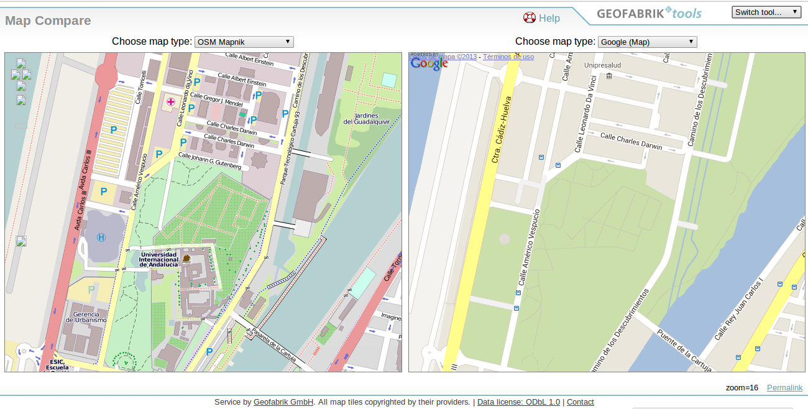Screen dimensions: 808x409
Task: Click Calle Charles Darwin label on Google map
Action: click(631, 141)
